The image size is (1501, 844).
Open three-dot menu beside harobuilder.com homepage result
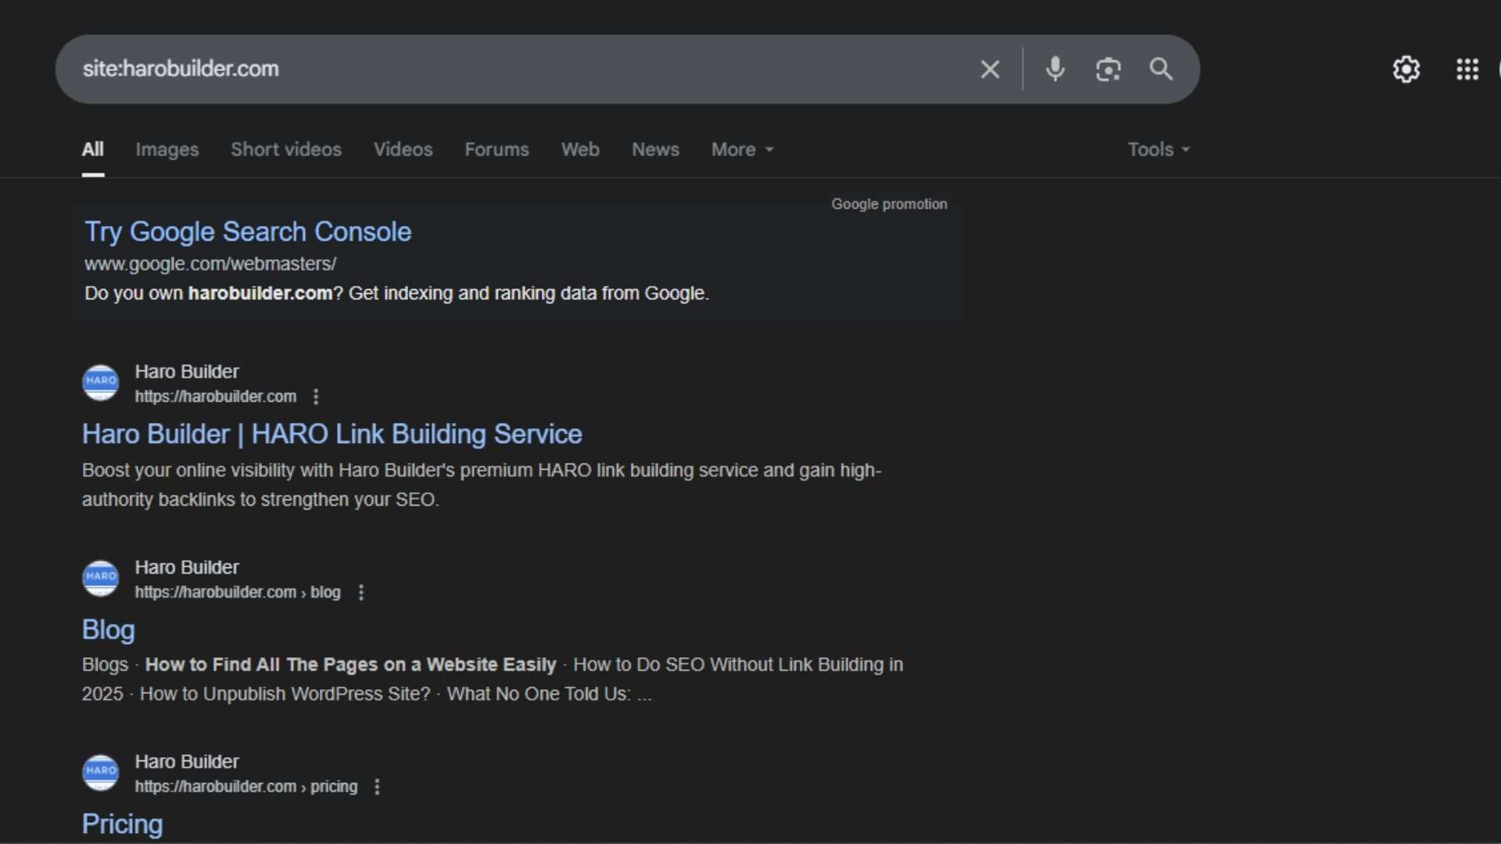(x=316, y=397)
